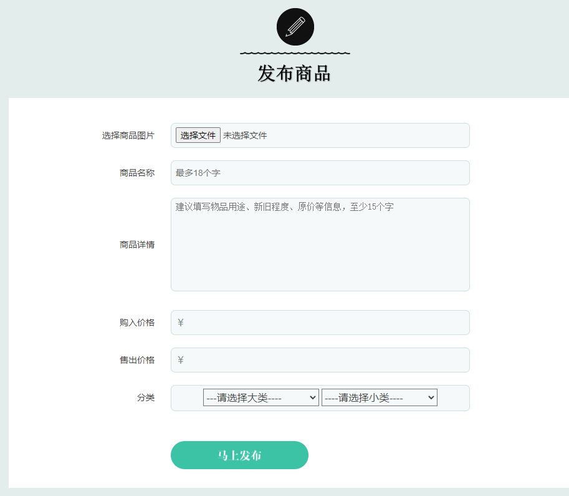
Task: Focus the 购入价格 purchase price field
Action: click(320, 323)
